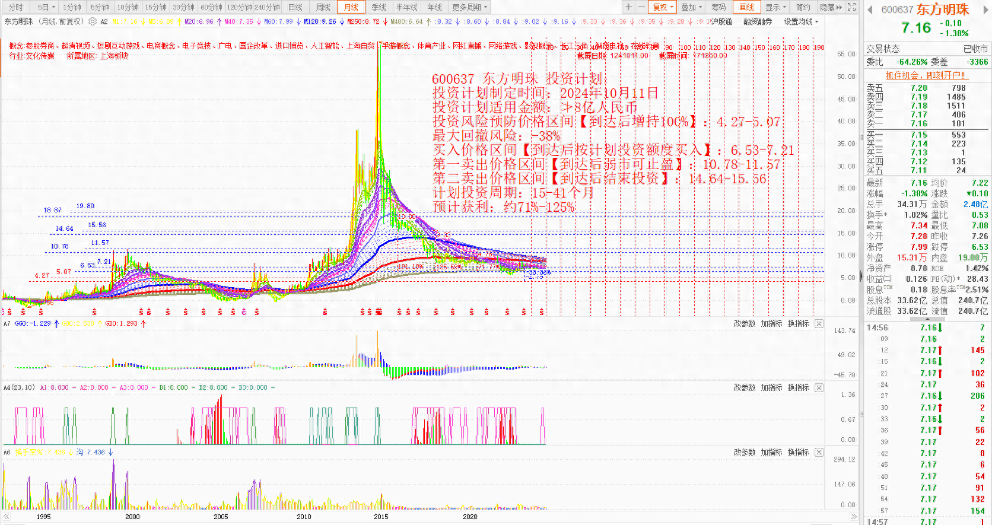The width and height of the screenshot is (992, 525).
Task: Click the 2005 year label on timeline
Action: 221,517
